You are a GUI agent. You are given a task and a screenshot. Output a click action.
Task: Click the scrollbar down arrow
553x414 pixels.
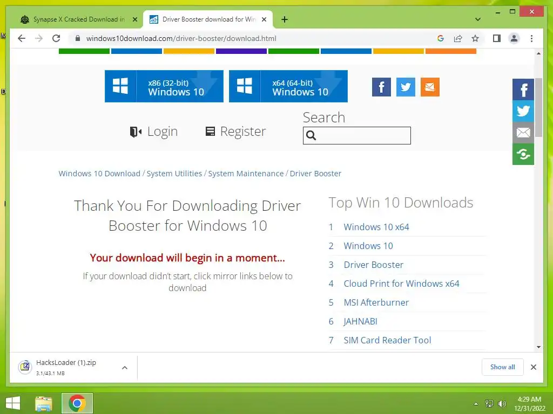click(538, 347)
